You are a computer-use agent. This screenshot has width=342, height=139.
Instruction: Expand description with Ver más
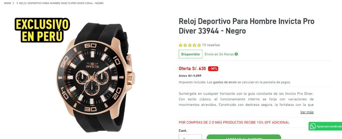click(x=307, y=112)
